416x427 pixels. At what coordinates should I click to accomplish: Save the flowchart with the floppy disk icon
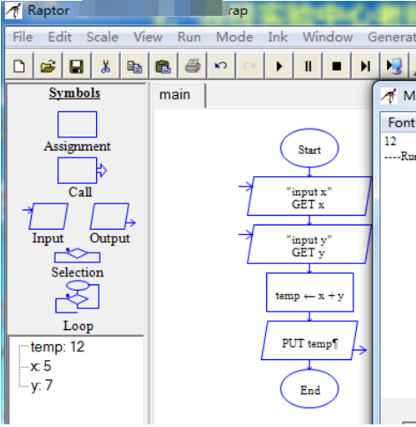point(77,66)
